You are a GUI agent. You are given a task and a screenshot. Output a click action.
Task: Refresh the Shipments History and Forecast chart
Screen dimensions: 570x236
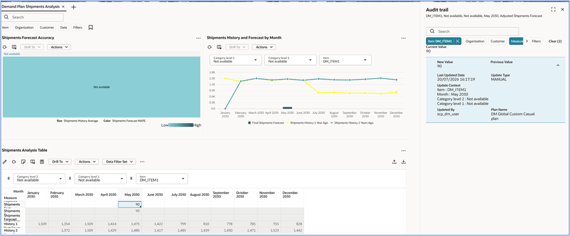coord(209,47)
